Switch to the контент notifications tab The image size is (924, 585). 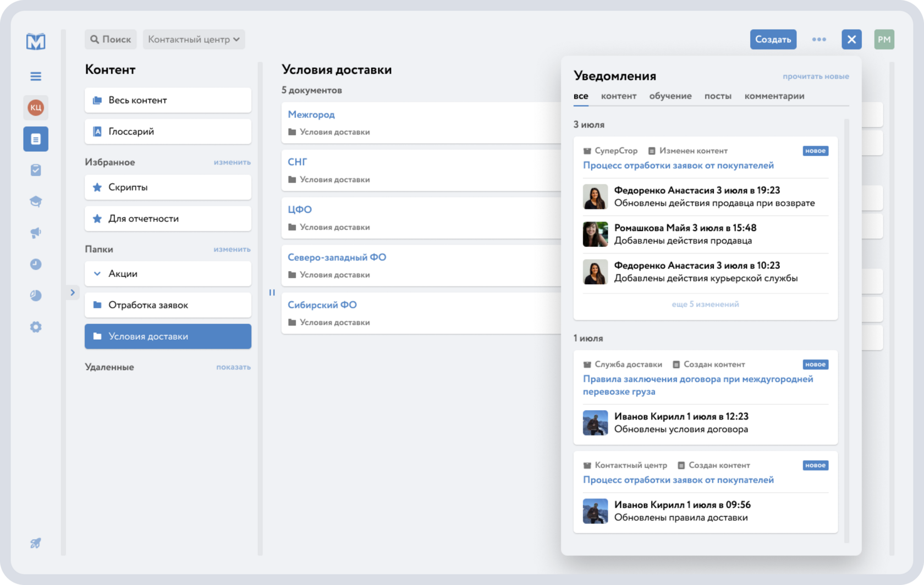click(x=619, y=96)
